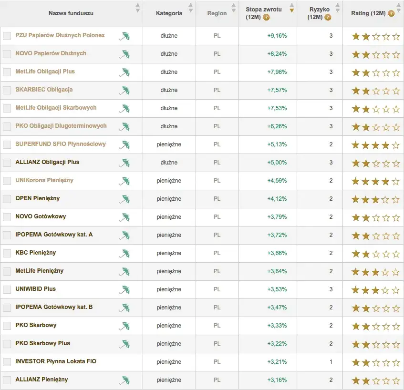
Task: Tick checkbox for PZU Papierów Dłużnych Polonez
Action: pos(7,36)
